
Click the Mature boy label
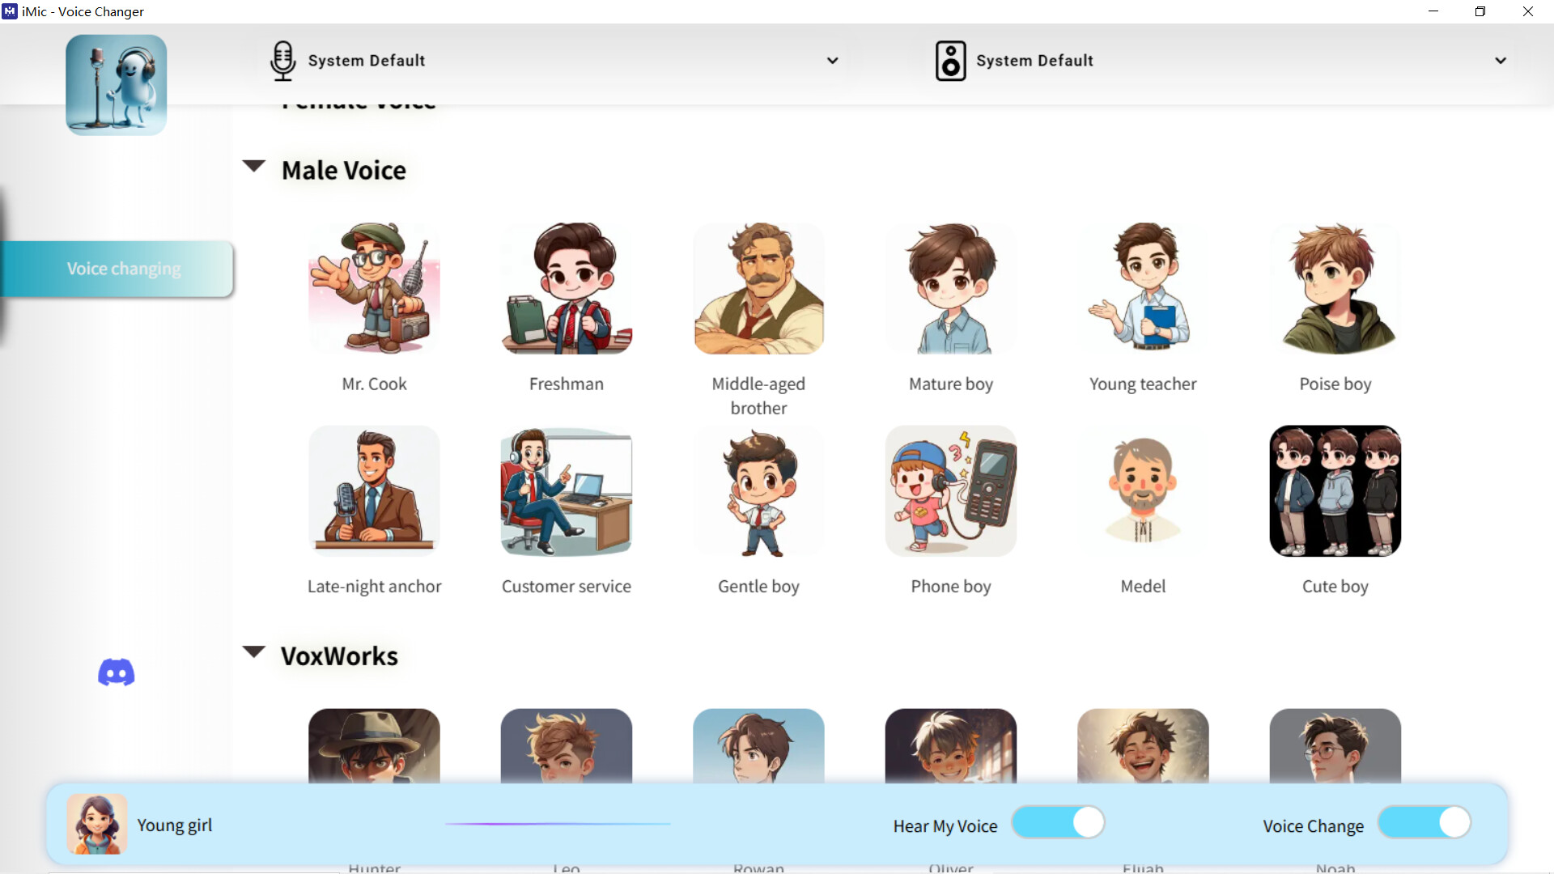(x=951, y=384)
